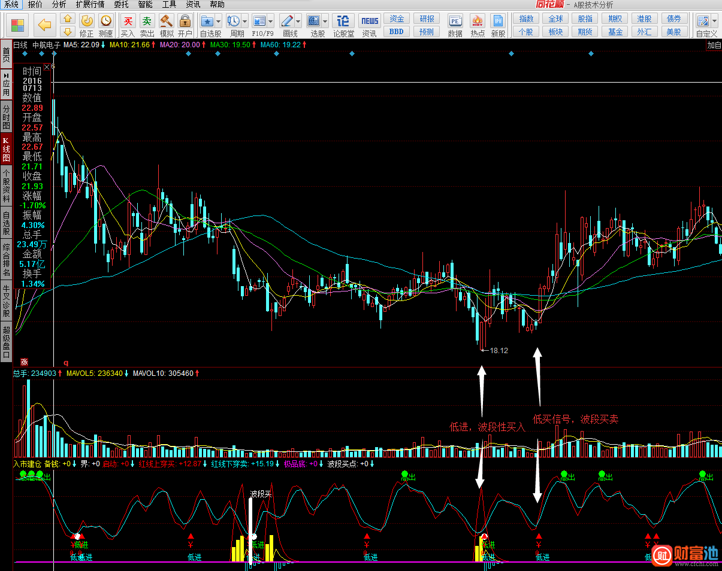This screenshot has height=571, width=722.
Task: Switch to the 分时图 sidebar tab
Action: [x=6, y=117]
